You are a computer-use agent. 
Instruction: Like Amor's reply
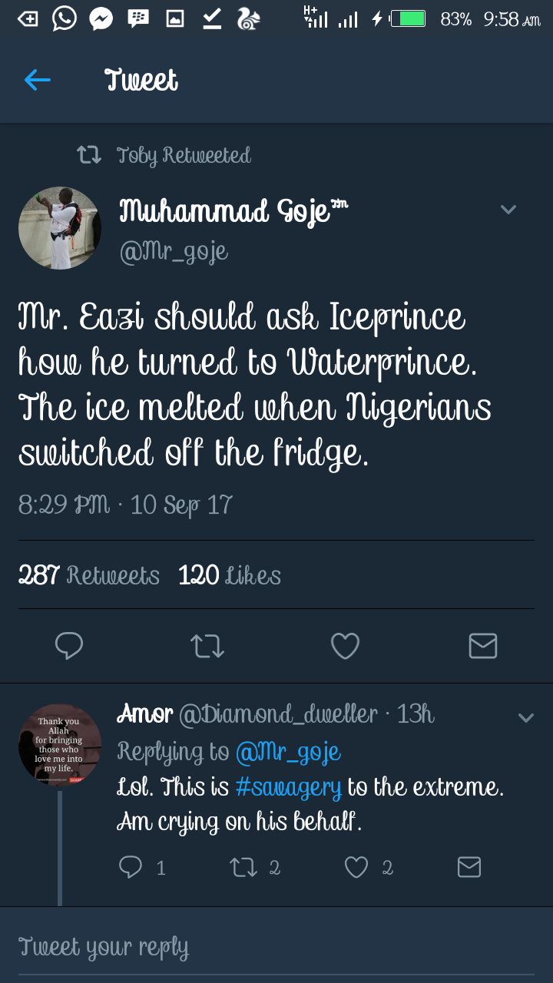pyautogui.click(x=356, y=867)
